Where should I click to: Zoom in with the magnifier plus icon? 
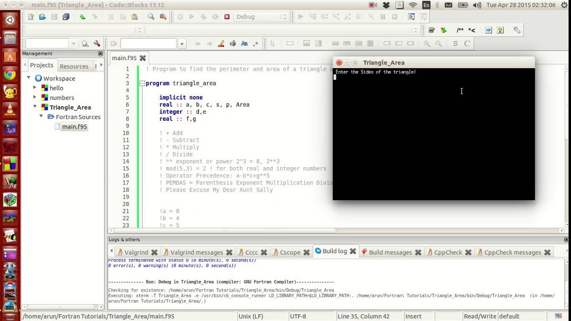(x=427, y=44)
